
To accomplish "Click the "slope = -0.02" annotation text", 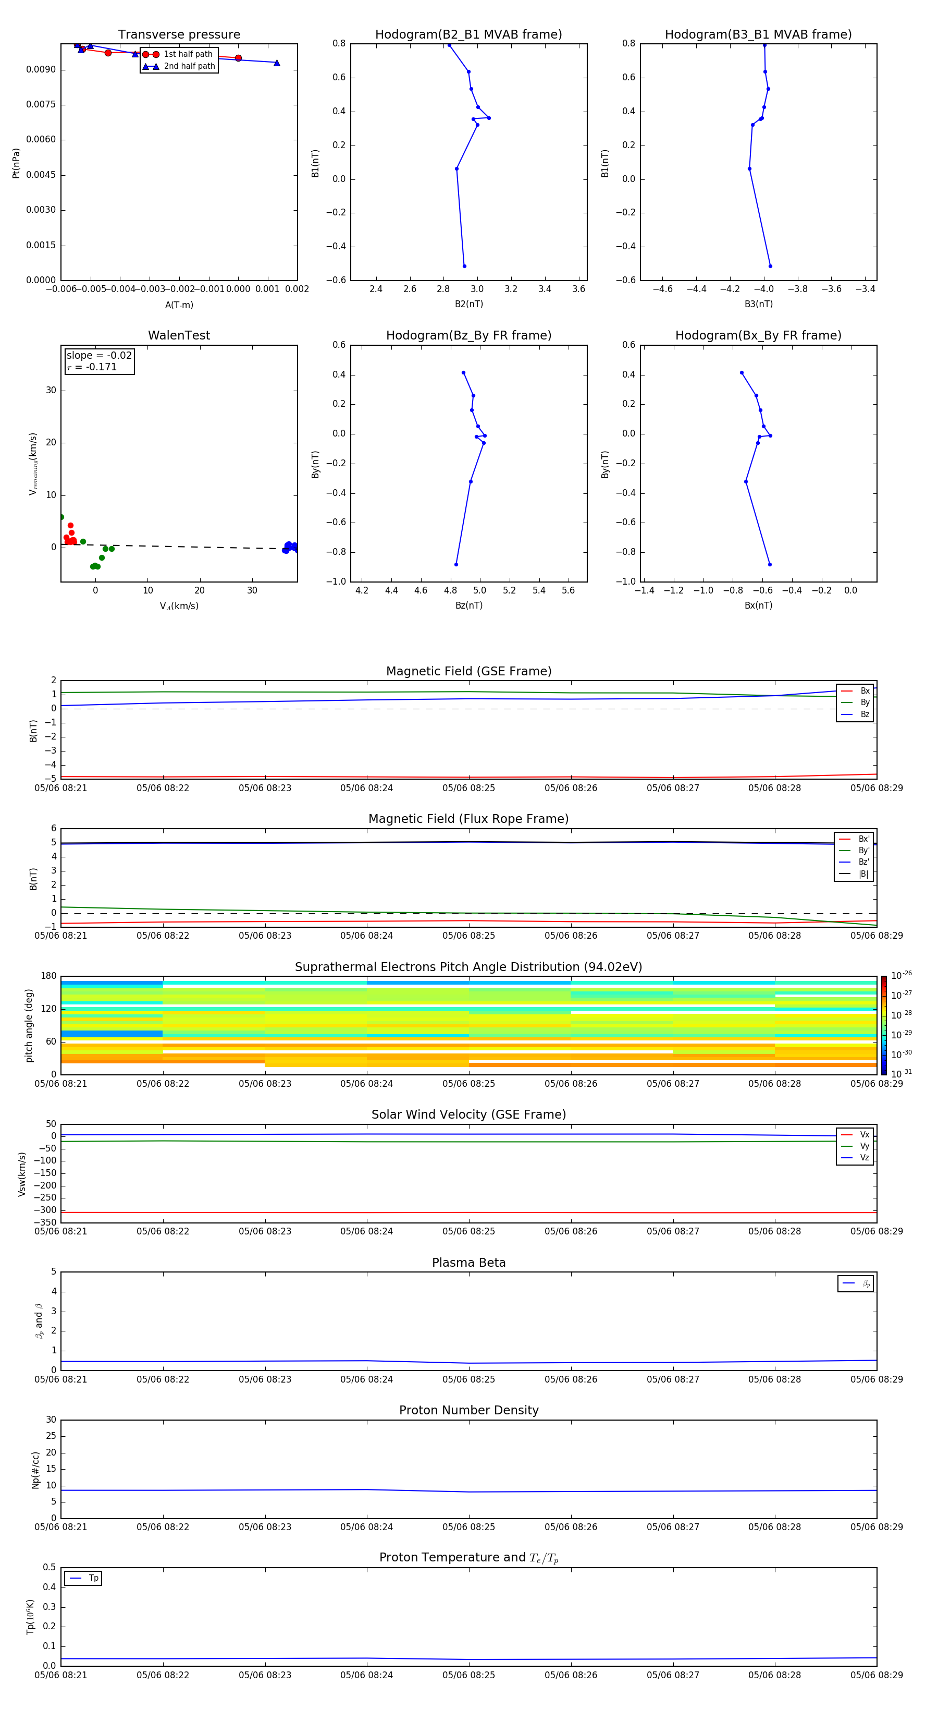I will click(x=100, y=356).
